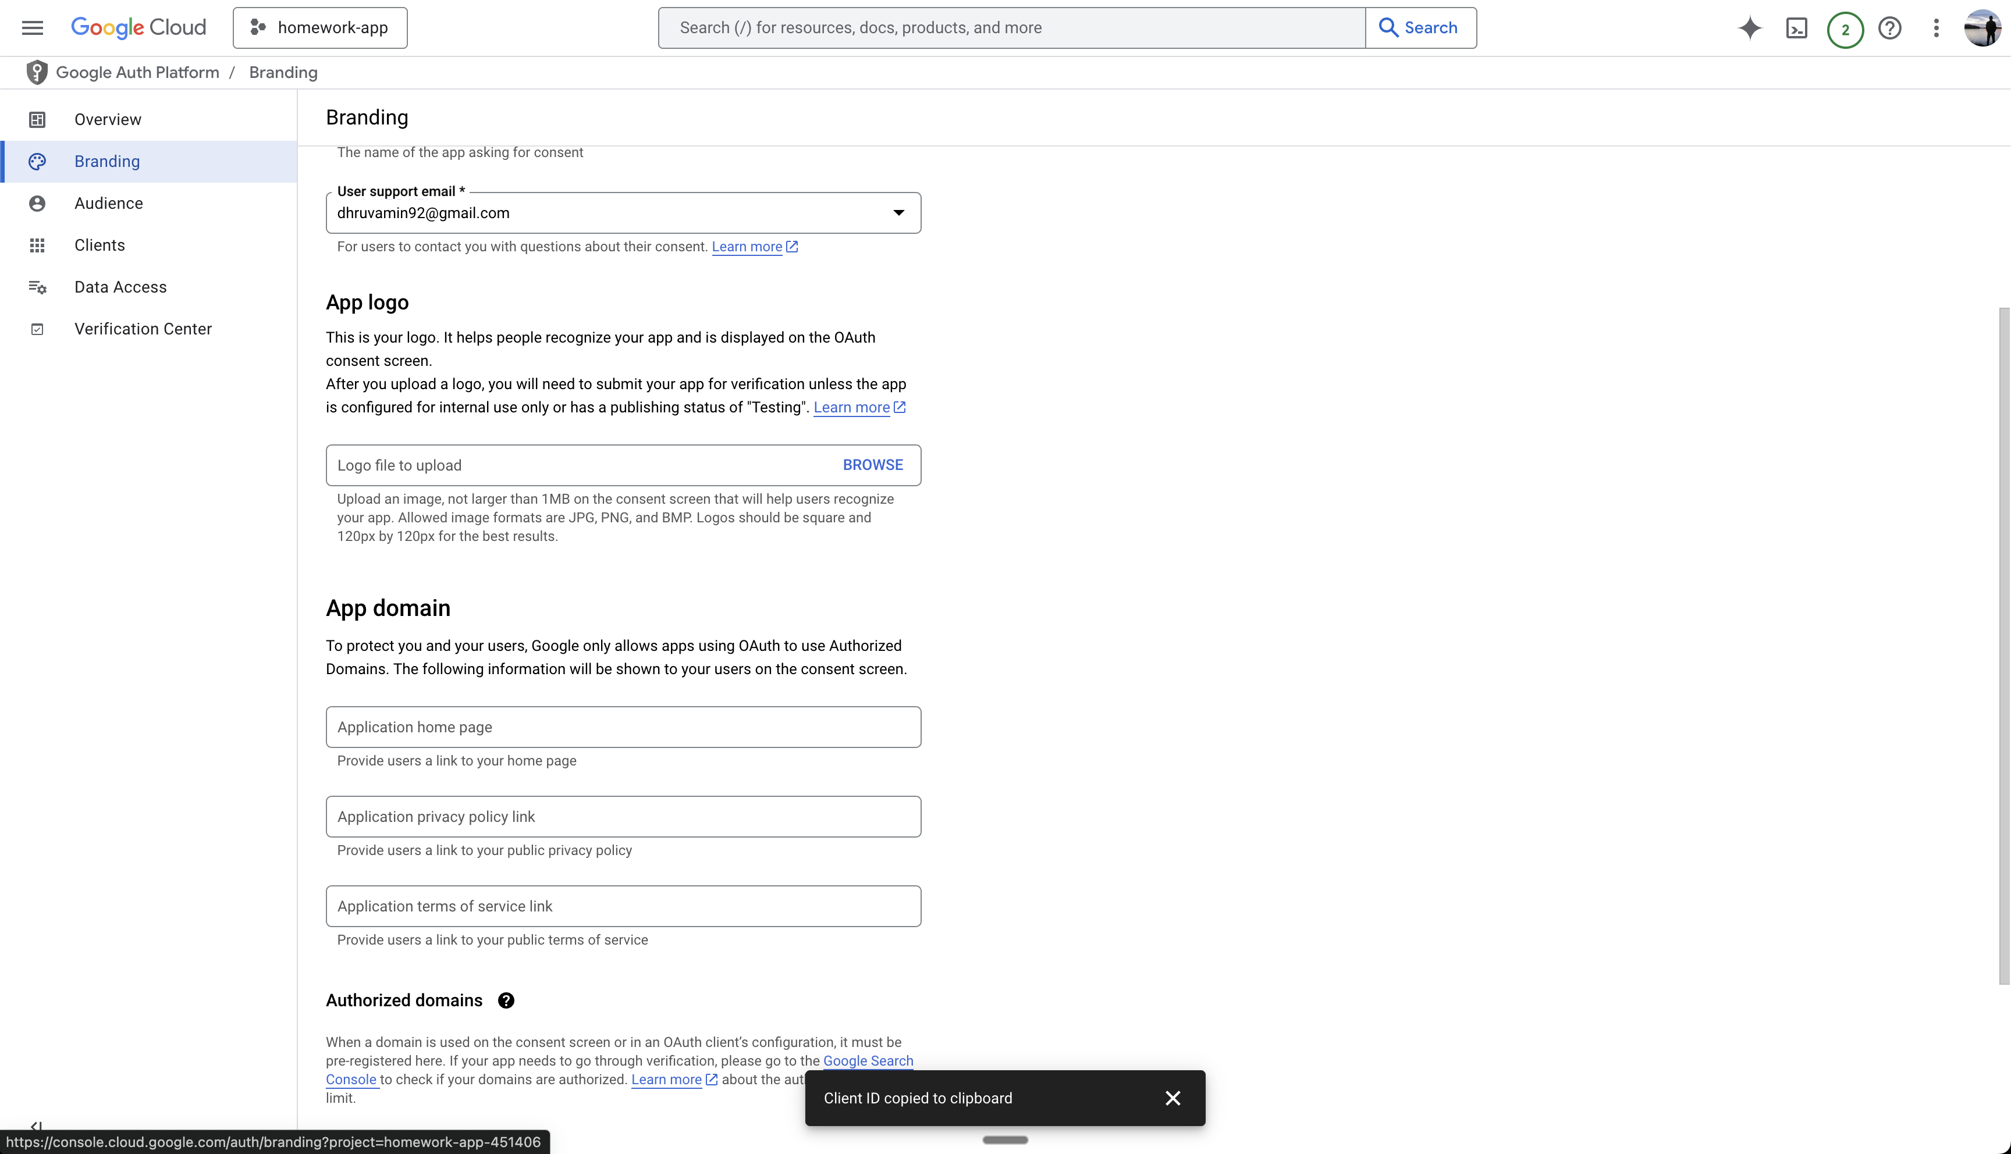Click the Data Access settings-list icon

point(37,287)
